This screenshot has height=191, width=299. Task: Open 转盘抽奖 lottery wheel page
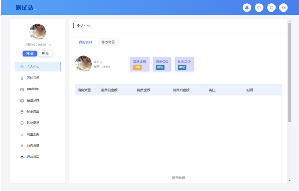pos(33,134)
